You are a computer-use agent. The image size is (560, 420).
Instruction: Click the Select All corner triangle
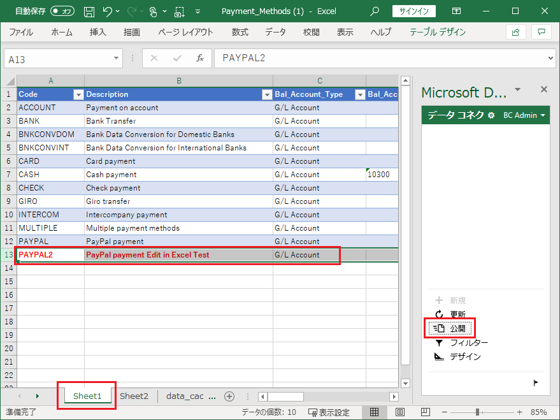pyautogui.click(x=10, y=81)
